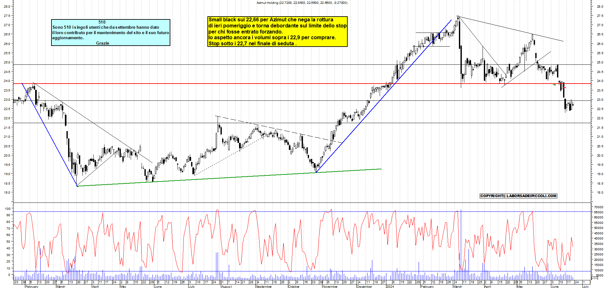604x288 pixels.
Task: Click the Azimut Holding chart title
Action: point(302,3)
